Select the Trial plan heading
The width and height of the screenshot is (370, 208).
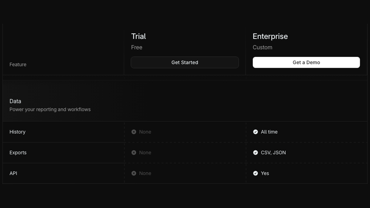click(x=138, y=36)
